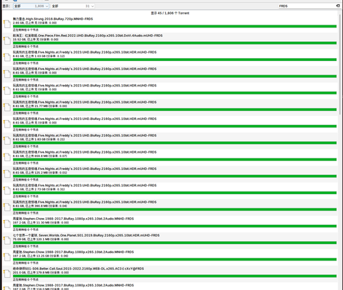Select Seven.Worlds.One.Planet.S01.2019 torrent title
Image resolution: width=343 pixels, height=290 pixels.
coord(86,235)
